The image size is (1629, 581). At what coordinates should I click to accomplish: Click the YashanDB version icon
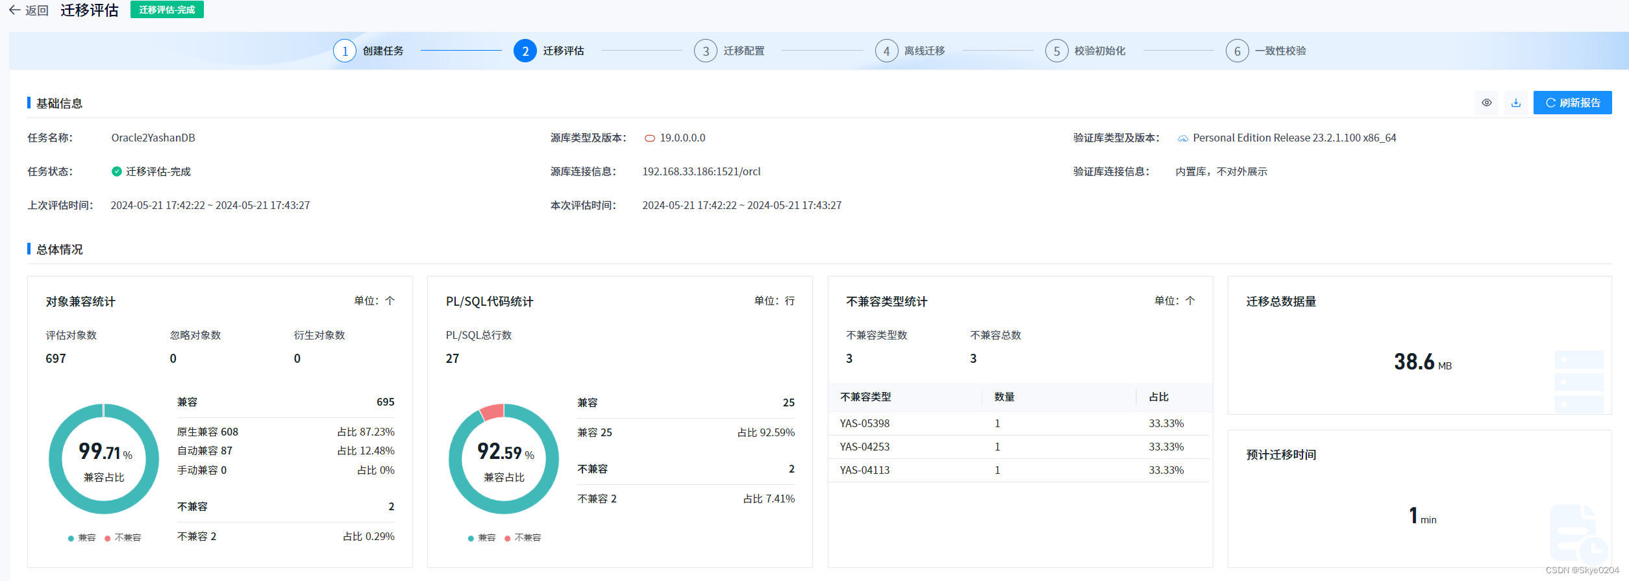coord(1183,138)
